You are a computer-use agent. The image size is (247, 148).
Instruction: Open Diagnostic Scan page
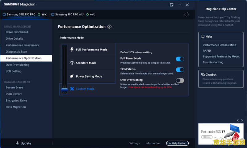click(x=16, y=52)
